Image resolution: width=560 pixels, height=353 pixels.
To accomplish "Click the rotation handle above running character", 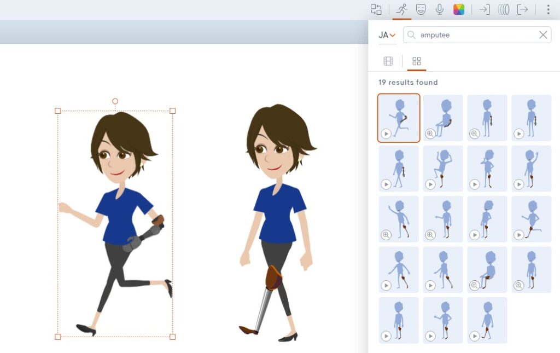I will 115,101.
